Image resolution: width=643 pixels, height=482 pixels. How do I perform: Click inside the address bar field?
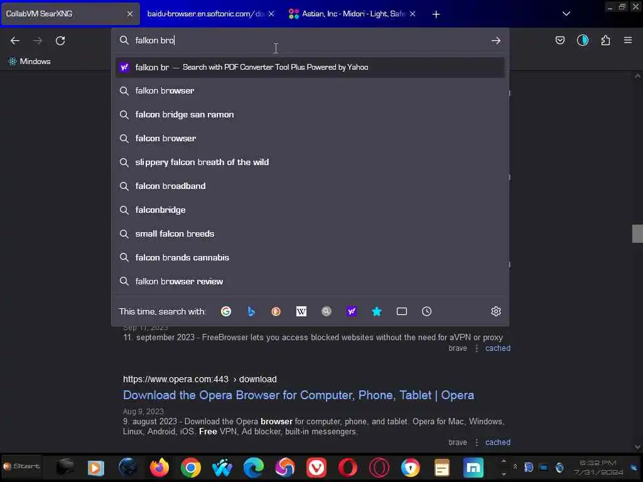click(310, 40)
